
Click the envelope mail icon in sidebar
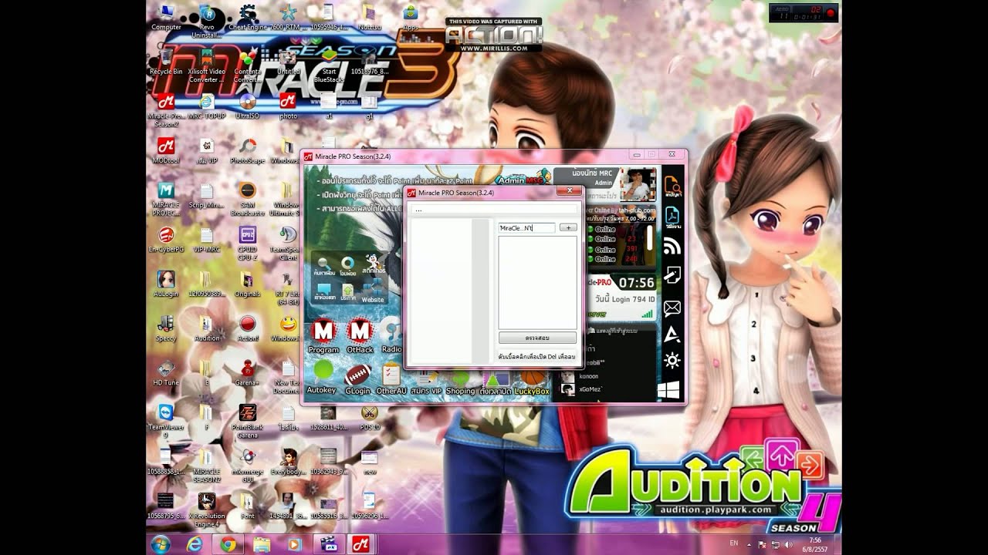(x=672, y=308)
